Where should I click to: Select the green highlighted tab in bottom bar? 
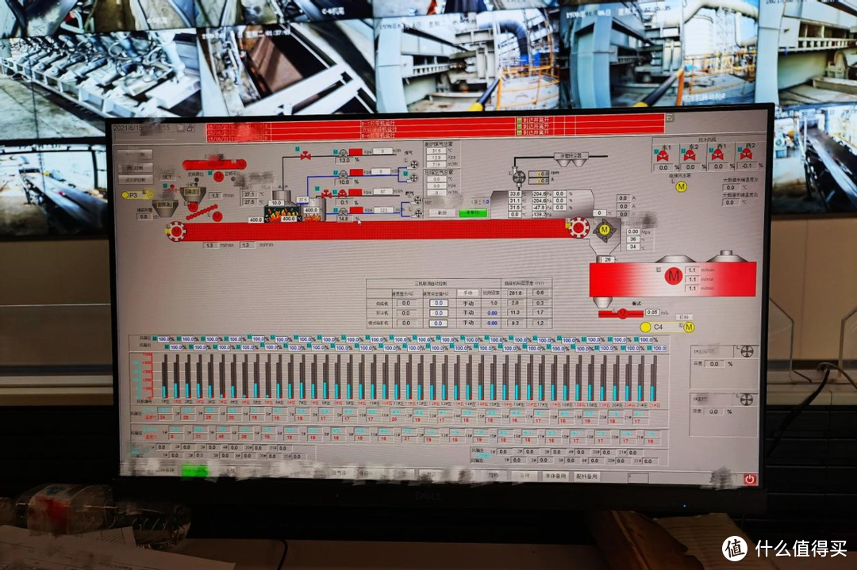click(x=194, y=471)
